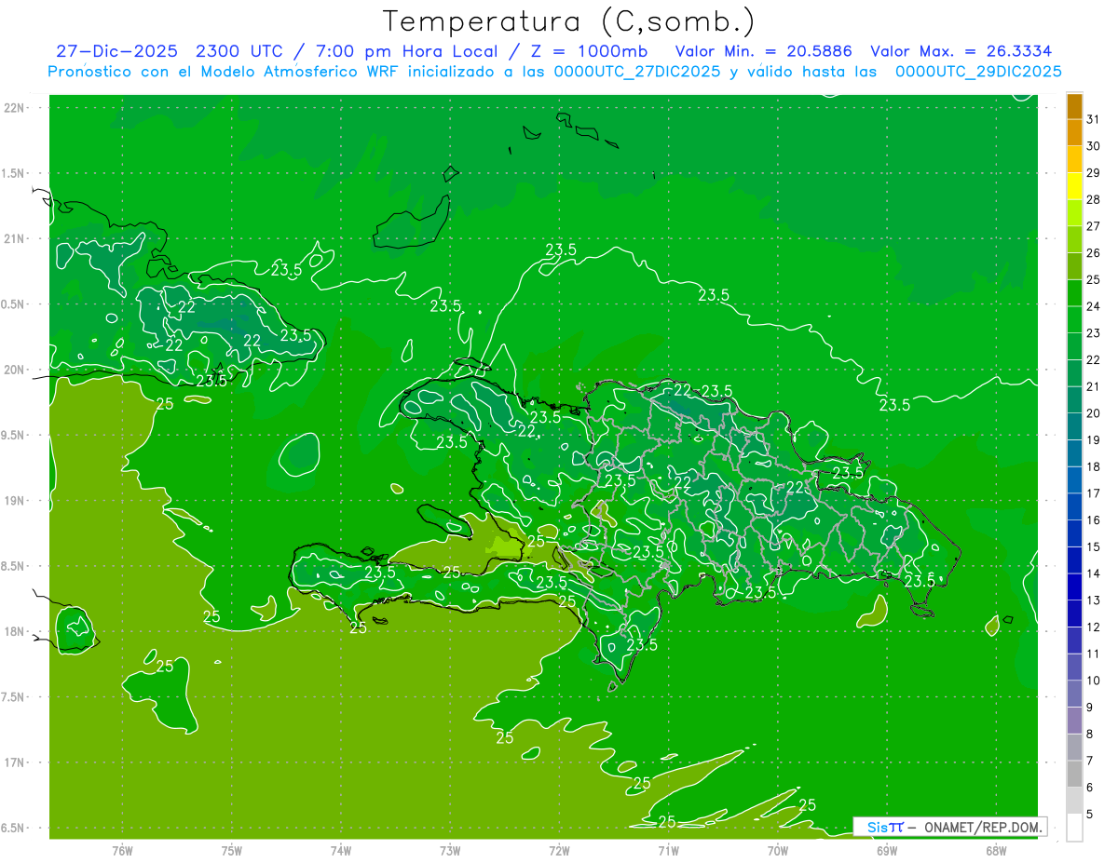Screen dimensions: 1118x863
Task: Pick the legend color between 24 and 25
Action: pos(1074,293)
